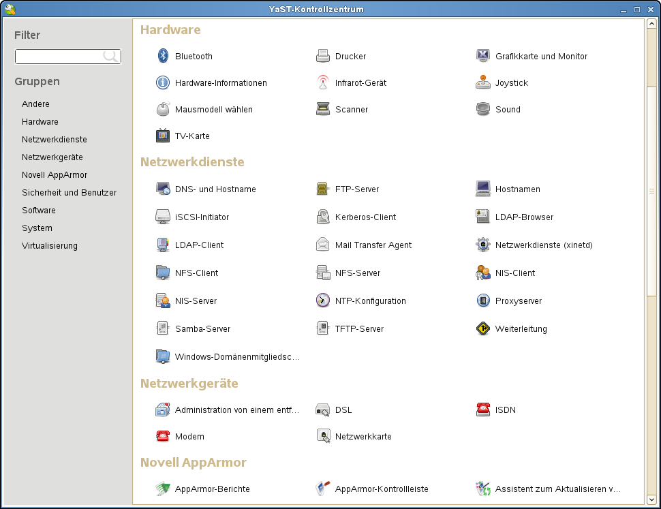This screenshot has height=509, width=661.
Task: Open the TV-Karte icon
Action: [x=163, y=135]
